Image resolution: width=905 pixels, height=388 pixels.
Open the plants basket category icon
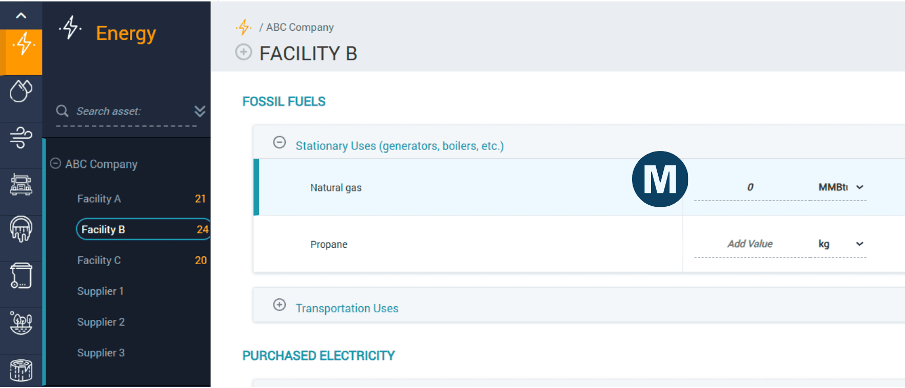click(x=21, y=323)
